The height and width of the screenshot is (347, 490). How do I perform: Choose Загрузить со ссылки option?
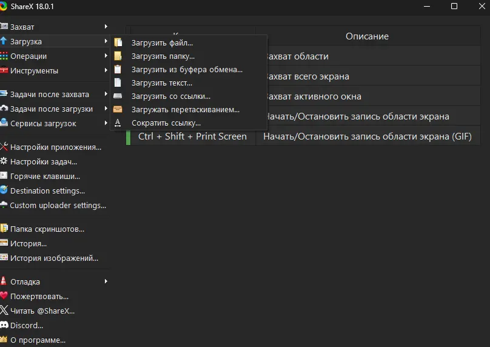point(171,96)
